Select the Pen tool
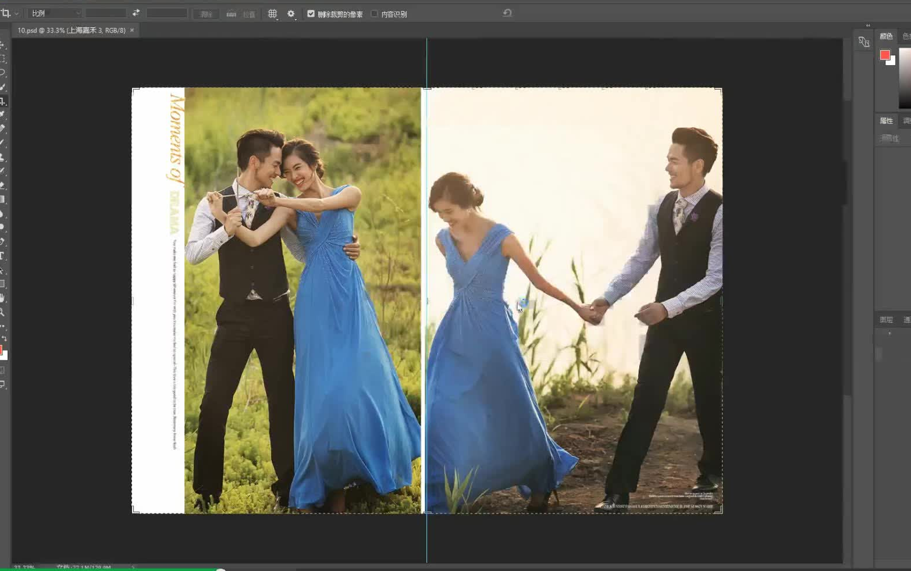The image size is (911, 571). click(x=3, y=241)
